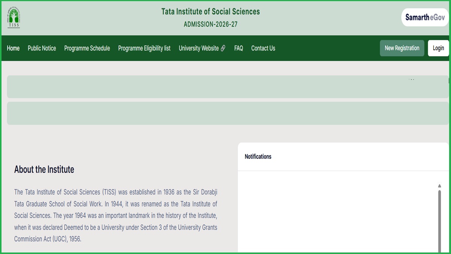The image size is (451, 254).
Task: View the Programme Eligibility list
Action: tap(144, 48)
